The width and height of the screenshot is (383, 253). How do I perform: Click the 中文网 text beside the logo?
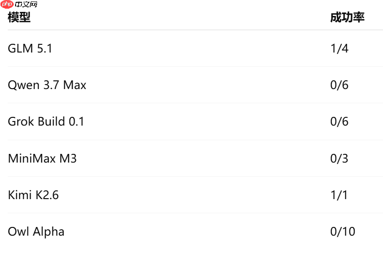click(x=26, y=5)
